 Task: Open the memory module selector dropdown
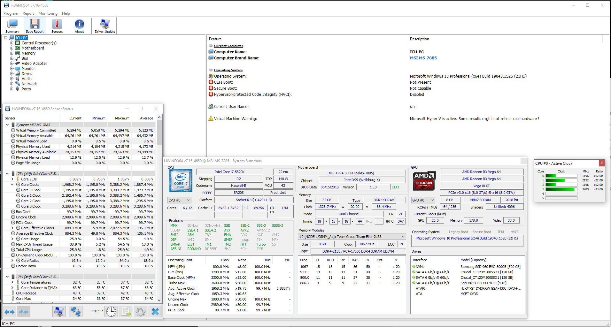coord(352,237)
